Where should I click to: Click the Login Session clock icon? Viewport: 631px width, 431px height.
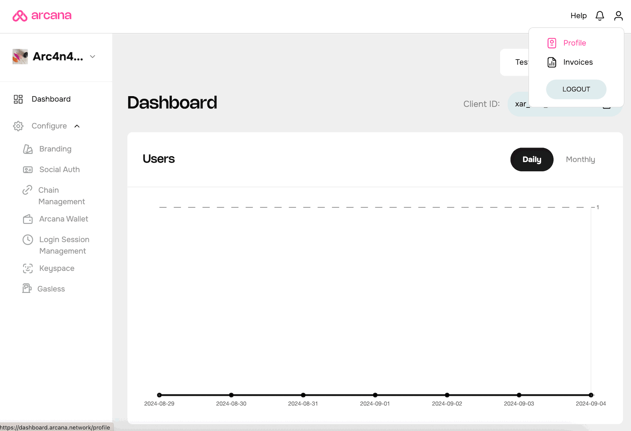[28, 240]
